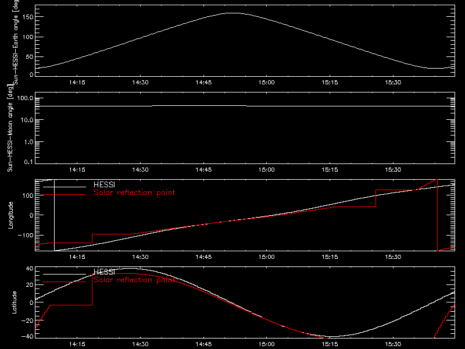Select 15:15 under the Moon angle plot
This screenshot has width=465, height=349.
[x=330, y=170]
